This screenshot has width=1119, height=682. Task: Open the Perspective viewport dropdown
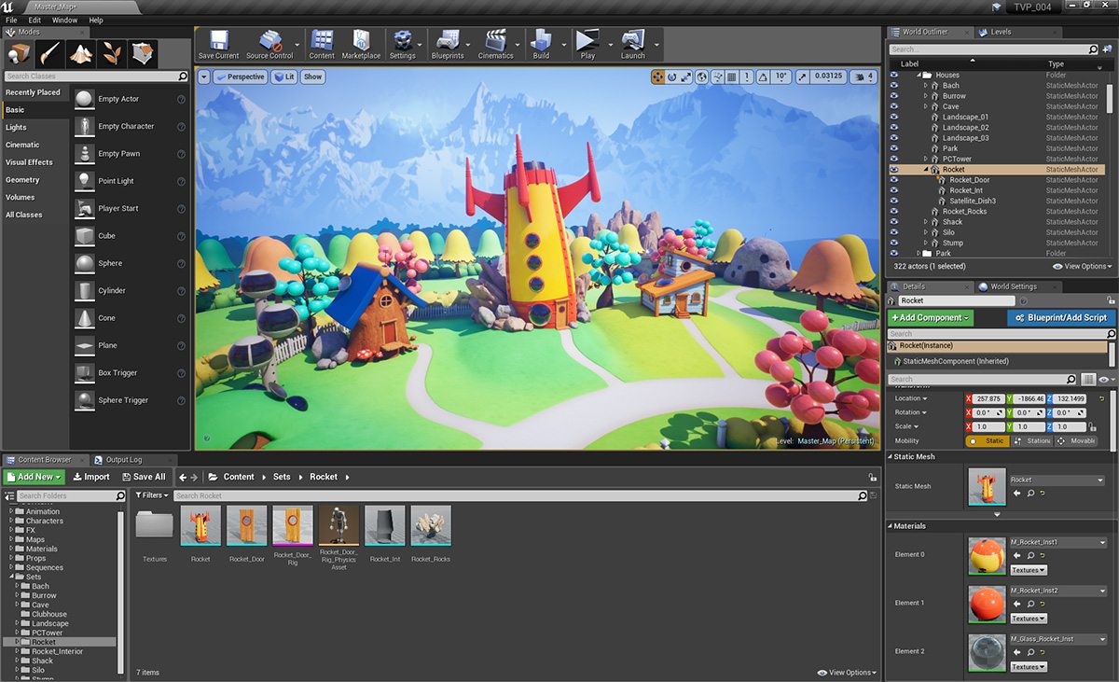coord(240,77)
